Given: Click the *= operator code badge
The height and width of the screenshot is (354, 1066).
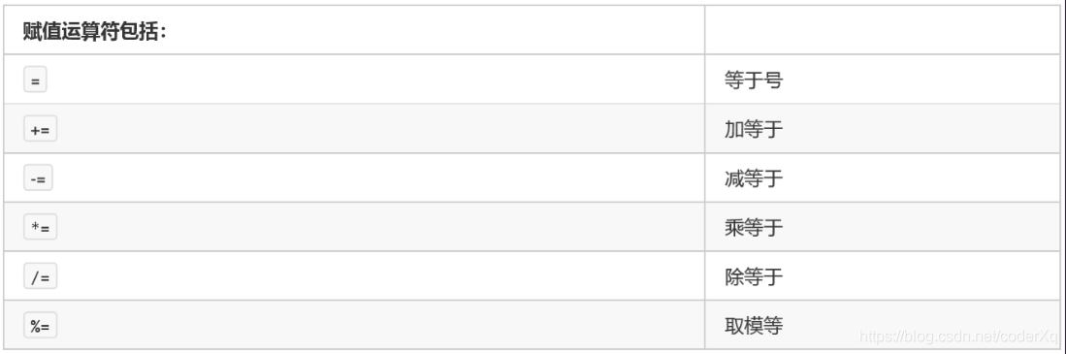Looking at the screenshot, I should click(x=40, y=227).
